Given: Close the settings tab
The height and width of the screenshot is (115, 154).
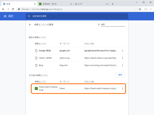Looking at the screenshot, I should click(x=35, y=4).
